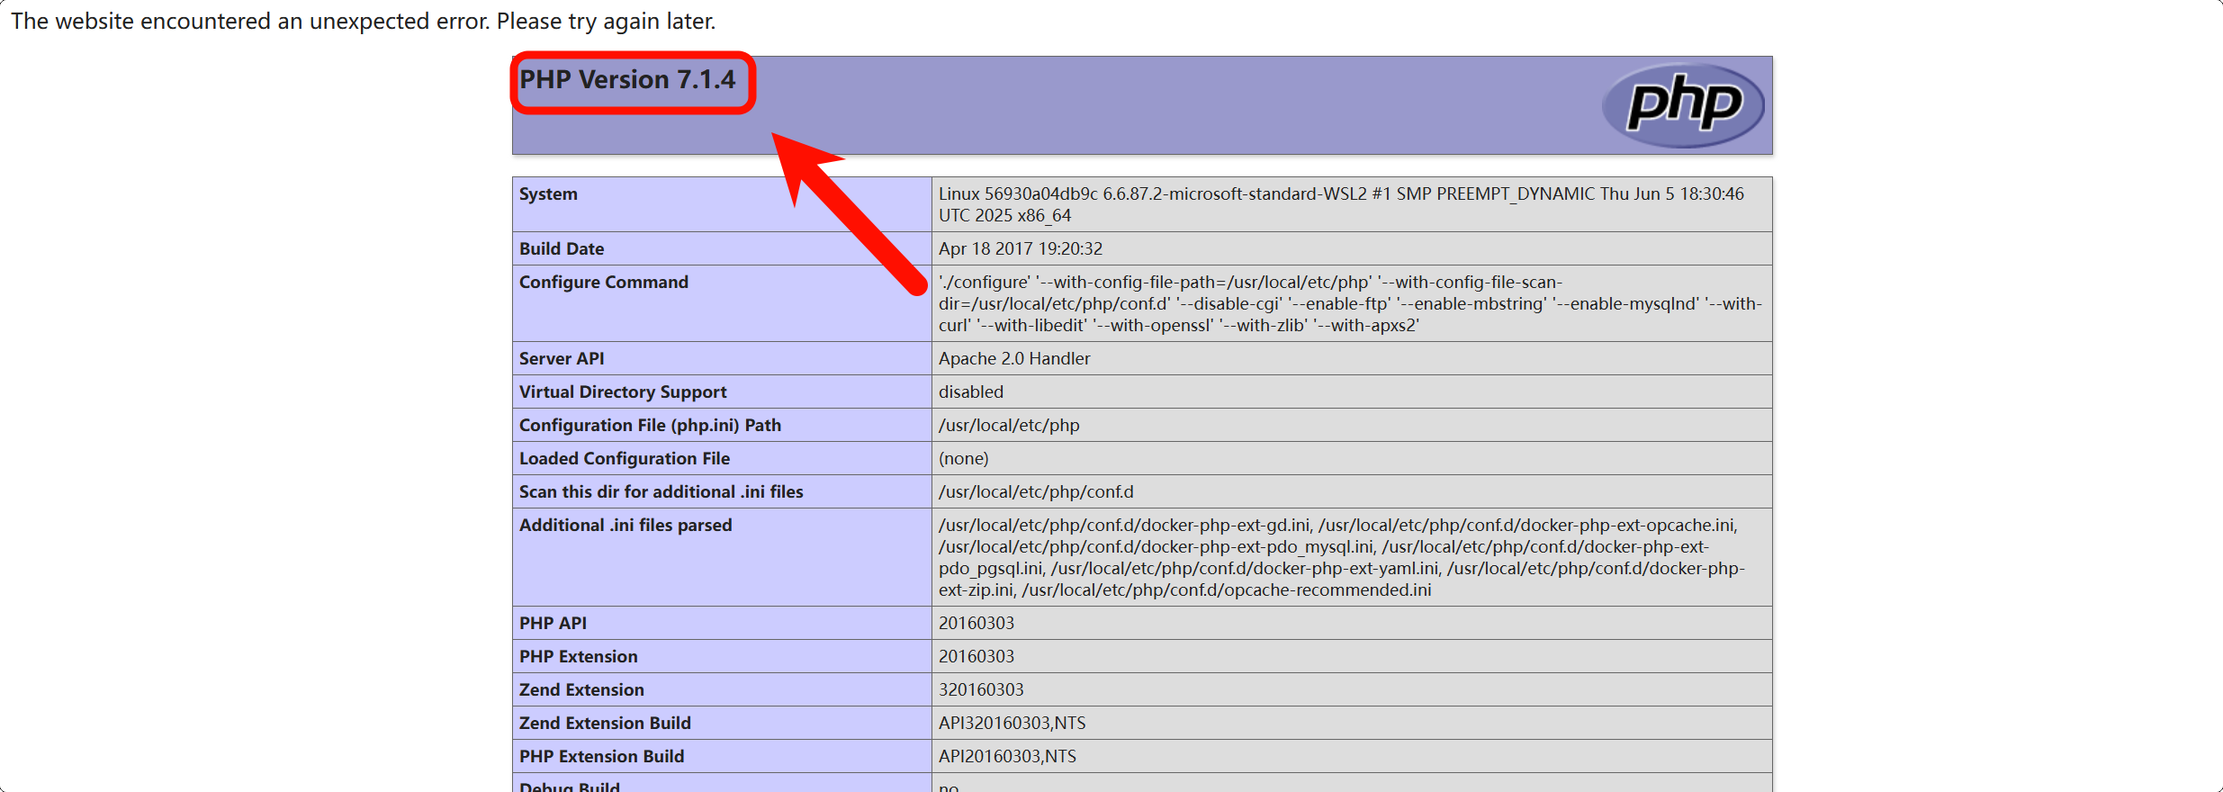The image size is (2223, 792).
Task: Click the ./configure command value text
Action: 1349,304
